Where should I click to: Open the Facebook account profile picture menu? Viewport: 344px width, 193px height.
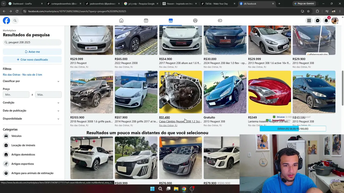pyautogui.click(x=335, y=21)
